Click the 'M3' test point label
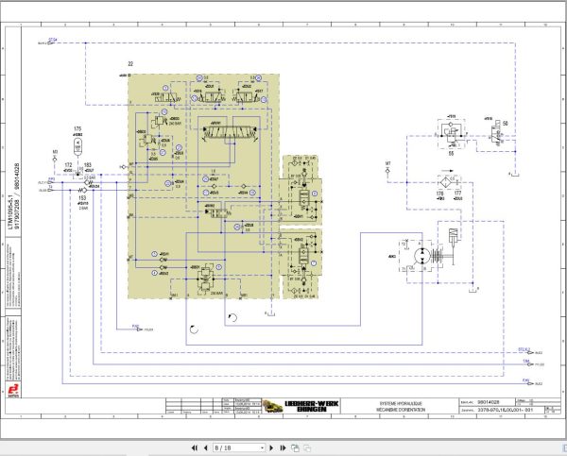This screenshot has height=456, width=567. 55,152
